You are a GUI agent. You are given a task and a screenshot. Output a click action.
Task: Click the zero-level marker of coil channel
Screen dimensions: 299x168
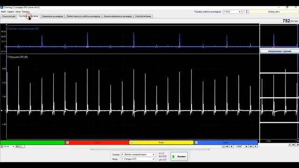1,111
